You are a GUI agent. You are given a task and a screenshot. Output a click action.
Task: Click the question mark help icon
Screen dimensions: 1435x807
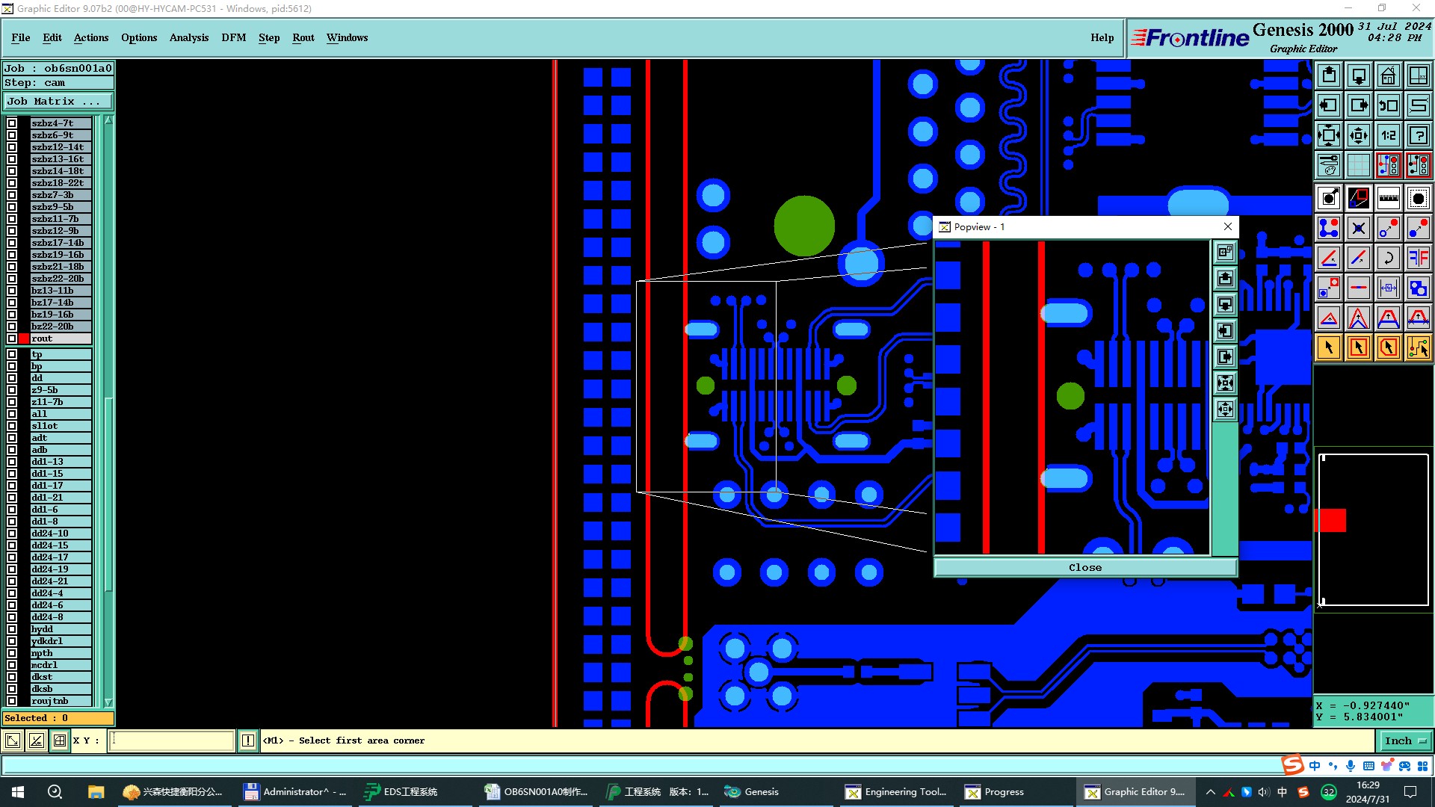point(1418,135)
